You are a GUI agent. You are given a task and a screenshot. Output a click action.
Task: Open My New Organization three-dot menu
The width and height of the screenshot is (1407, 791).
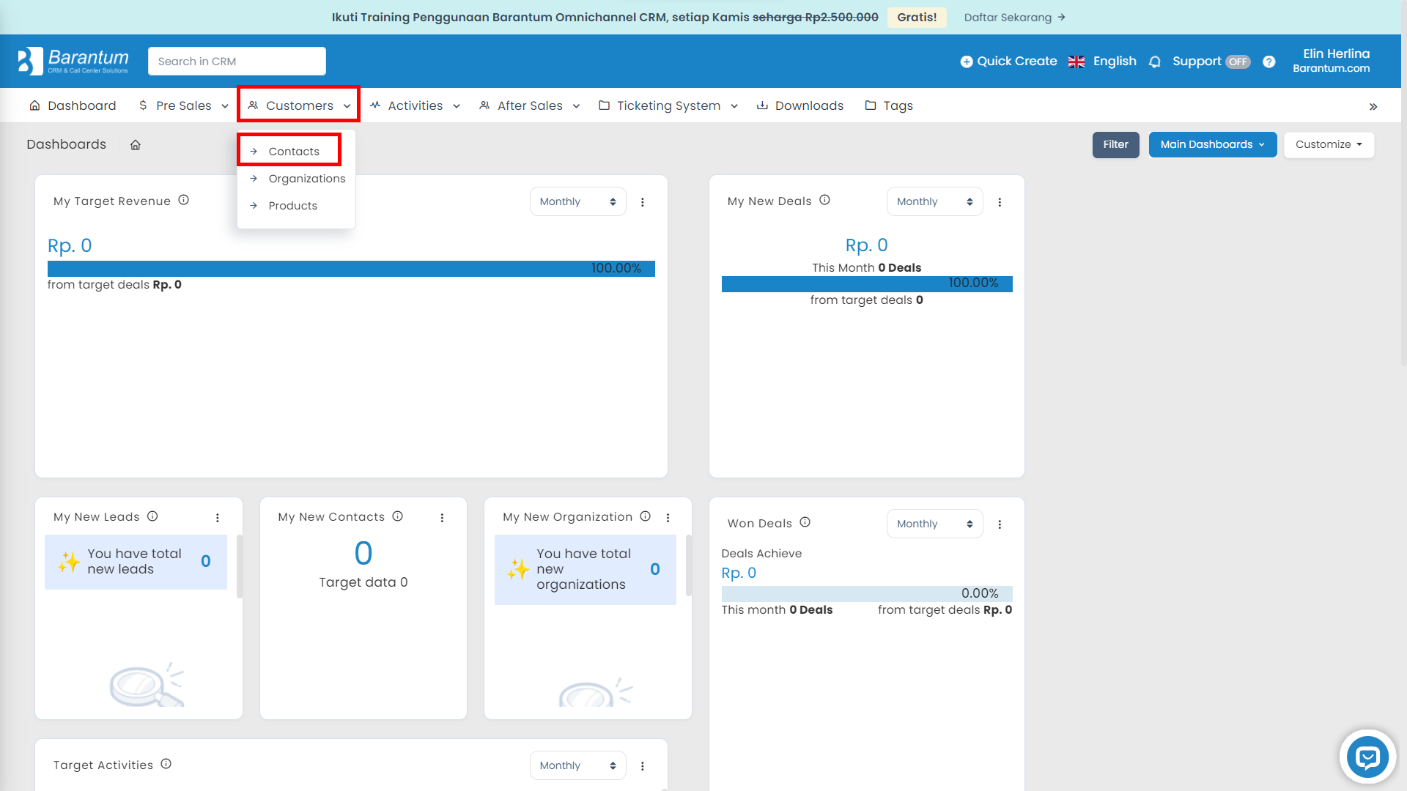click(668, 518)
